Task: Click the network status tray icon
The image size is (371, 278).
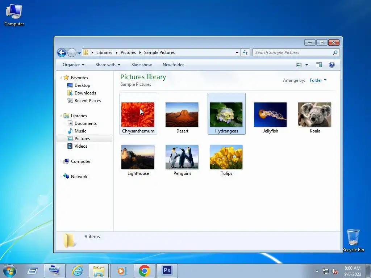Action: 326,271
